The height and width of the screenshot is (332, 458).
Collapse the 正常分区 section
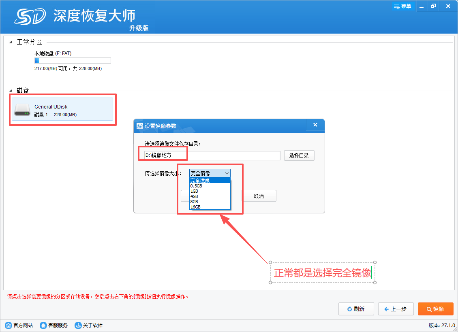(x=11, y=42)
